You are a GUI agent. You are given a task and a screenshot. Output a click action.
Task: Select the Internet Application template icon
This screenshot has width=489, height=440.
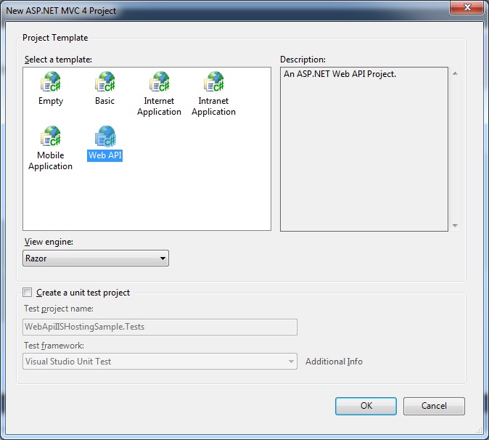160,82
